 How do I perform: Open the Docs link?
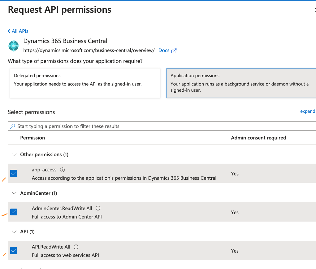(164, 51)
